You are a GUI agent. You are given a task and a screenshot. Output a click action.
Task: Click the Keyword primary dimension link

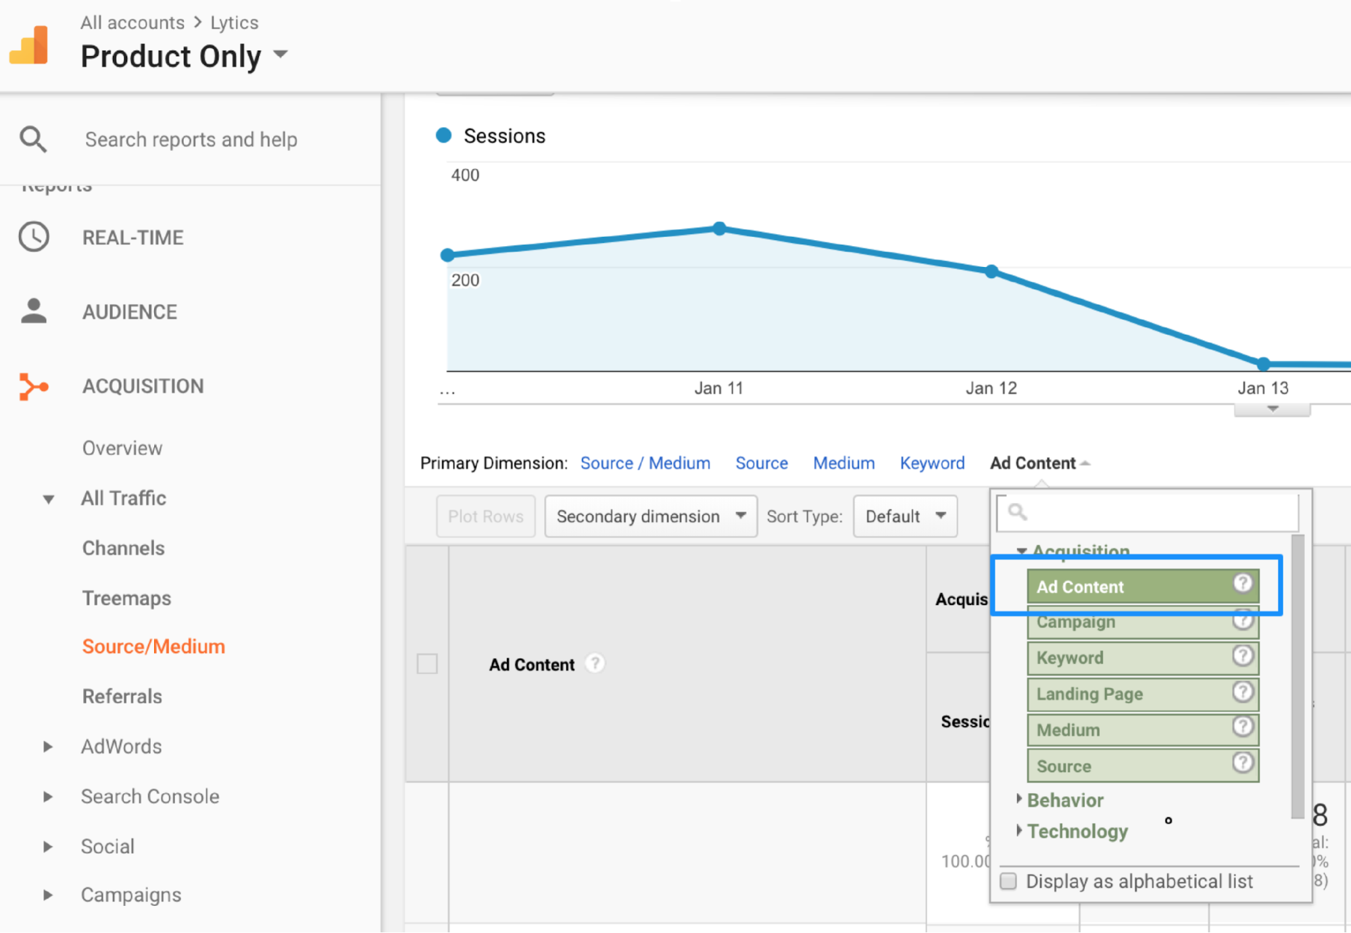(x=931, y=463)
